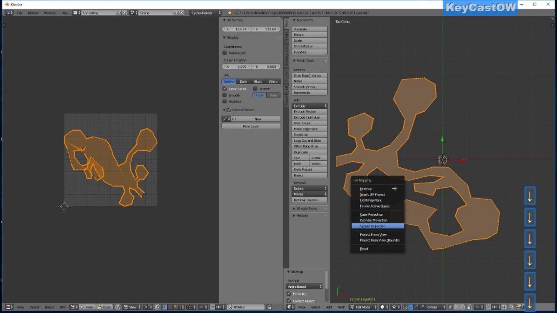Select UV edge selection mode
This screenshot has height=313, width=557.
171,307
